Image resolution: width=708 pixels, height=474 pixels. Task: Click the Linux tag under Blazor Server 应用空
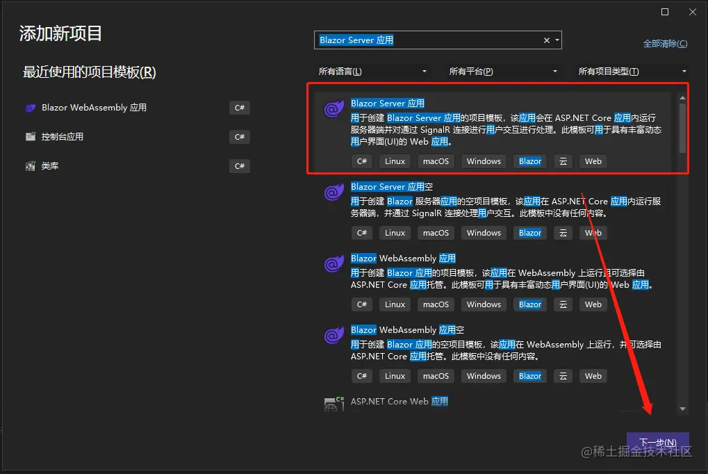pyautogui.click(x=395, y=233)
